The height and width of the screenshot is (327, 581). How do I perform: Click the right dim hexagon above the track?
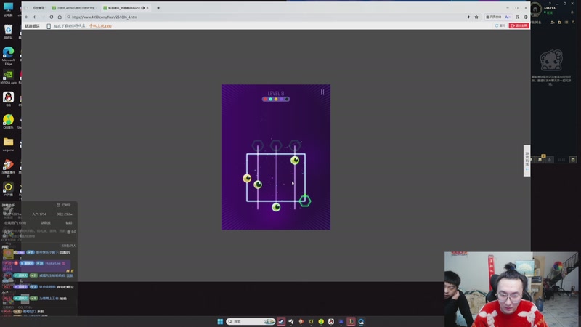click(x=295, y=145)
